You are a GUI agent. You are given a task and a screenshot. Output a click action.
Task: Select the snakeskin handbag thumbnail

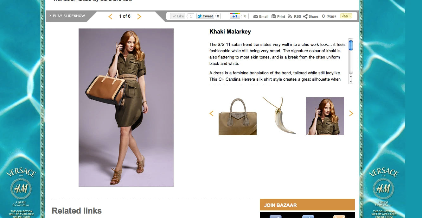(238, 116)
